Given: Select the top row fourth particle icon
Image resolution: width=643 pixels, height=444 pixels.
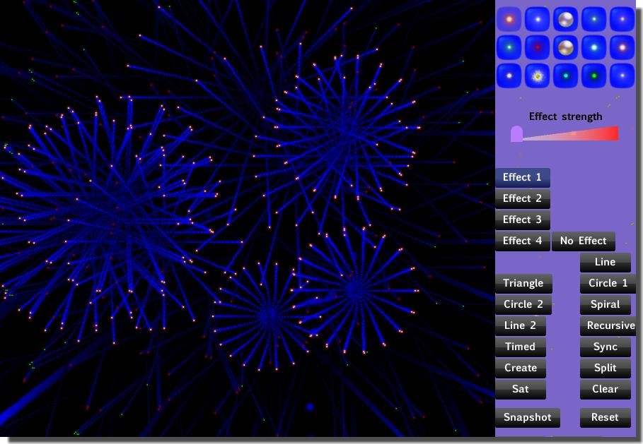Looking at the screenshot, I should tap(593, 19).
